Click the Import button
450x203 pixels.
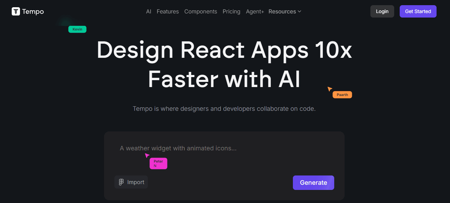131,182
